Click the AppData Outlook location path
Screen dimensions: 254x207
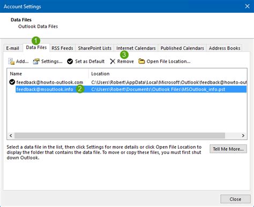tap(169, 82)
